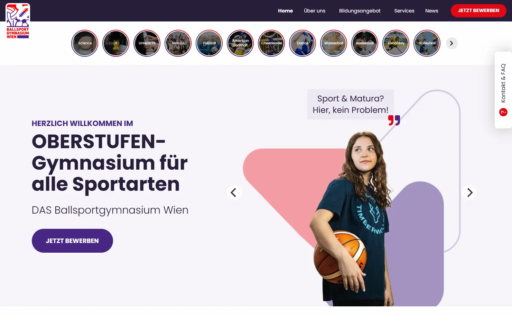Go to the News page

[431, 11]
